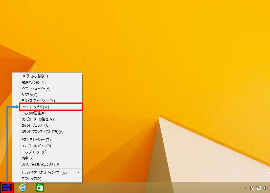Choose デスクトップ(D) menu item
This screenshot has height=193, width=270.
pos(47,178)
